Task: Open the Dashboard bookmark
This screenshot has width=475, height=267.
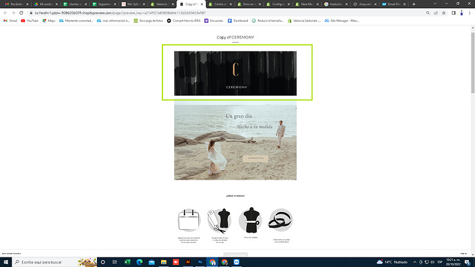Action: coord(237,21)
